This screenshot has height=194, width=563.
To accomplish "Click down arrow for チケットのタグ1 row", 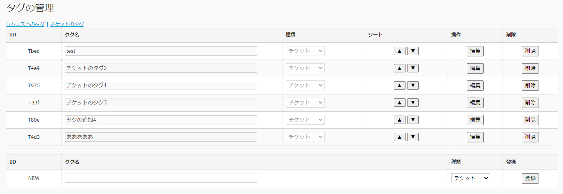I will (413, 86).
